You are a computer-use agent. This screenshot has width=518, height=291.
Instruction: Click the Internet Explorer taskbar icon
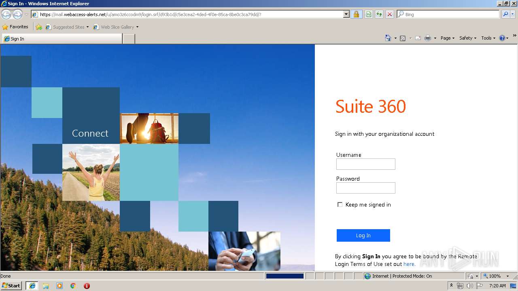32,286
